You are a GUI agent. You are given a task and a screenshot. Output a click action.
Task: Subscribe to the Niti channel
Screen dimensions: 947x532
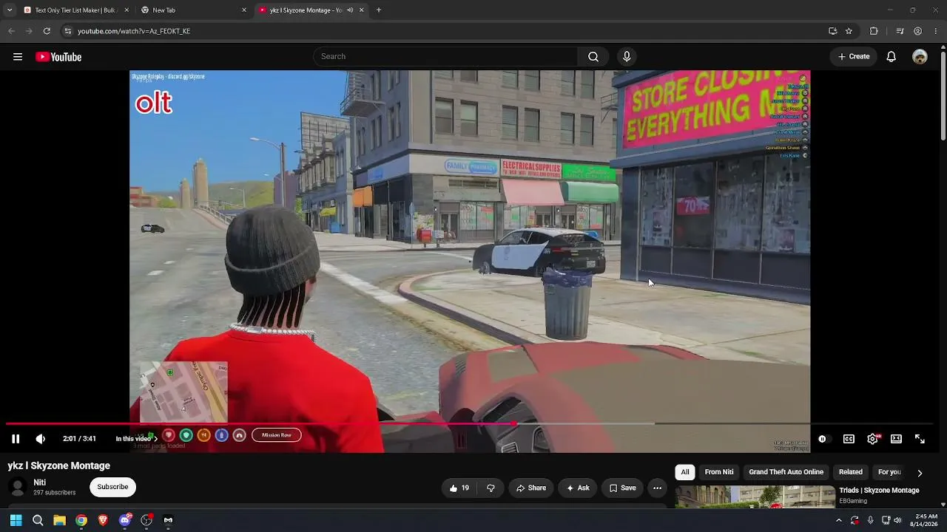point(112,487)
